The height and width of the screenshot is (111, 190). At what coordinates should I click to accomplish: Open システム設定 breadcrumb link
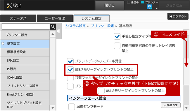point(76,26)
